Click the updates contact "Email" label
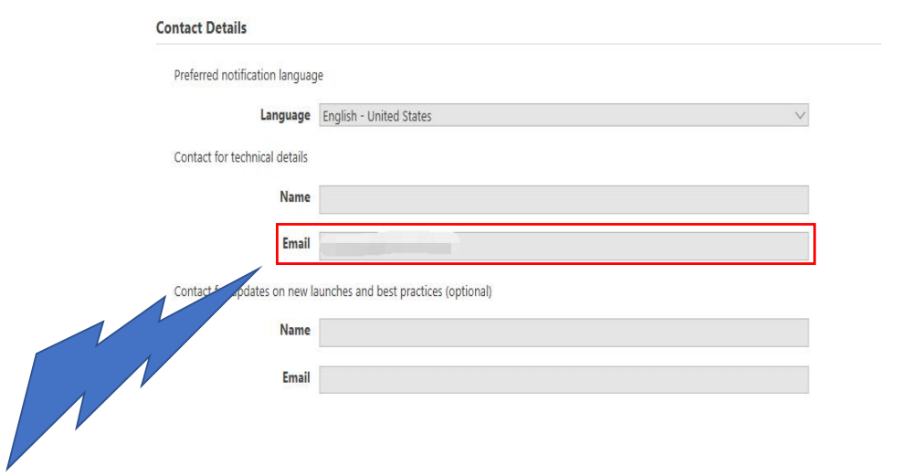This screenshot has width=897, height=476. (296, 377)
